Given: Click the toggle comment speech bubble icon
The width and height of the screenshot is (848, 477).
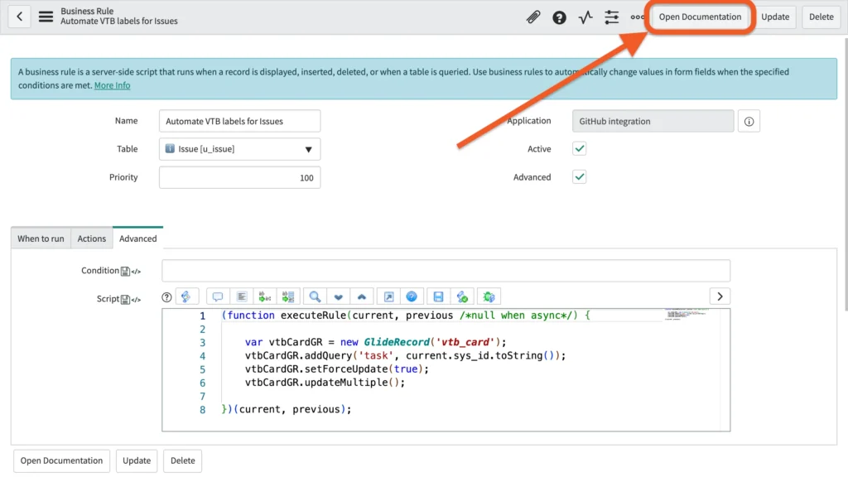Looking at the screenshot, I should tap(218, 296).
